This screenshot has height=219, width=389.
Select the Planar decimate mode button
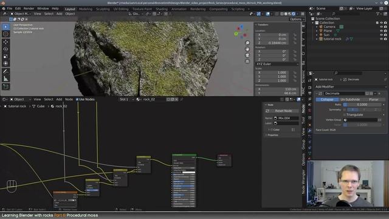coord(373,99)
